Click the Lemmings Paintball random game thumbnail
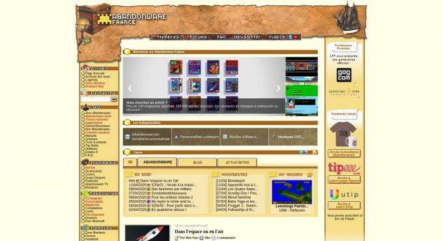The width and height of the screenshot is (443, 241). coord(292,192)
